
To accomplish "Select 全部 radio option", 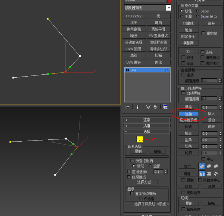I will (150, 166).
